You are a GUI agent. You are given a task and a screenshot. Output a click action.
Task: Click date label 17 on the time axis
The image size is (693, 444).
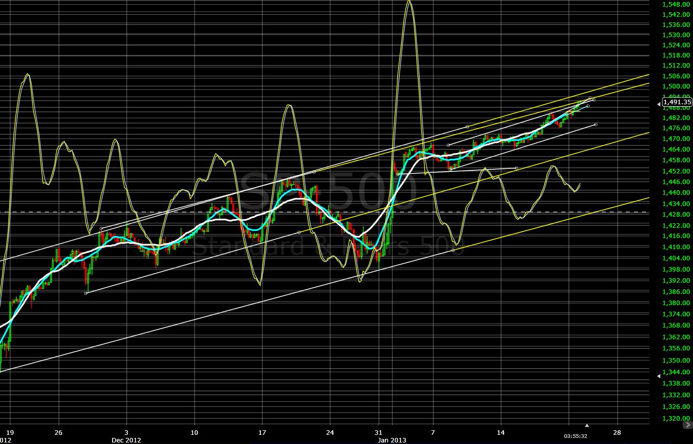262,433
